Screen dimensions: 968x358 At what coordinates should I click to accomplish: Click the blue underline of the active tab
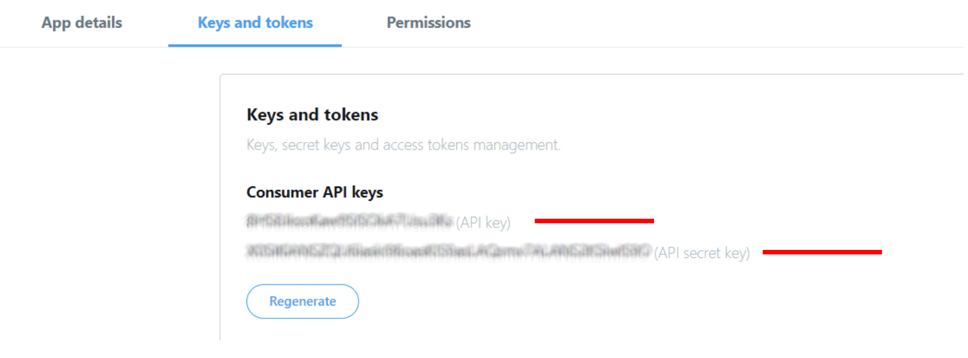tap(255, 45)
